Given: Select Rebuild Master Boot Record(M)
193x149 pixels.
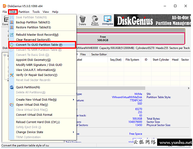Looking at the screenshot, I should click(37, 35).
